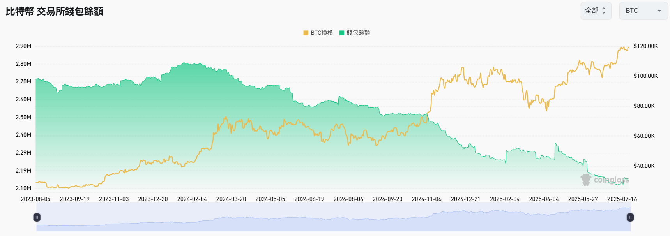Click the 2.80M axis value

(23, 64)
